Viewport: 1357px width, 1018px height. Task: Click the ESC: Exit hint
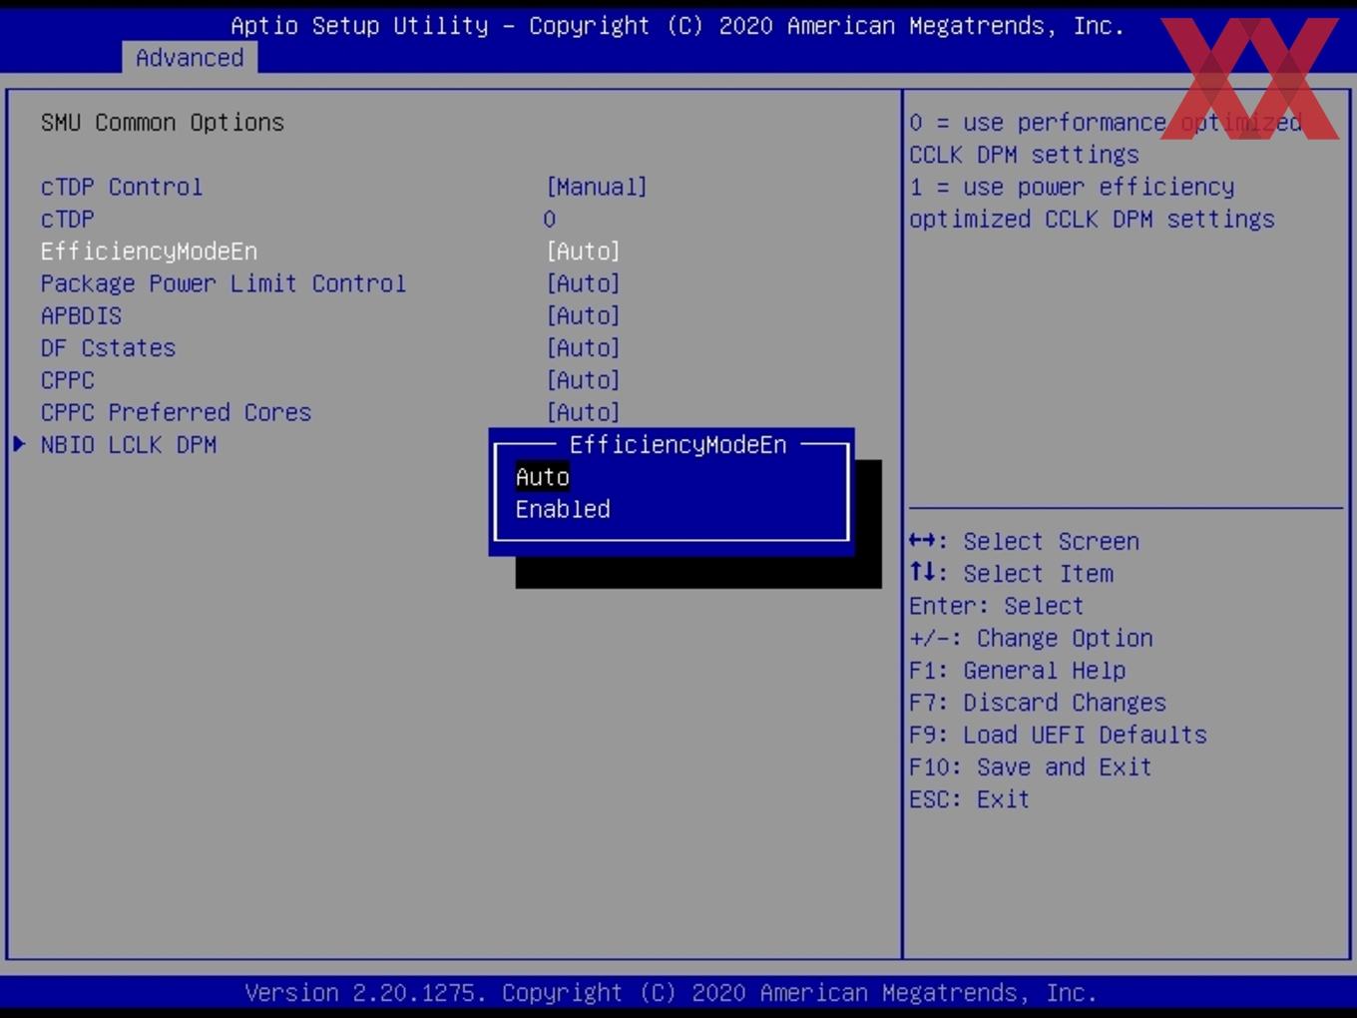pos(969,799)
